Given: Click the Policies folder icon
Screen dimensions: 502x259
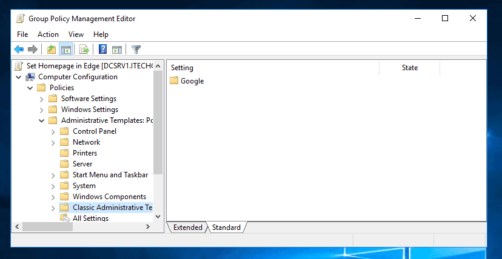Looking at the screenshot, I should point(41,88).
